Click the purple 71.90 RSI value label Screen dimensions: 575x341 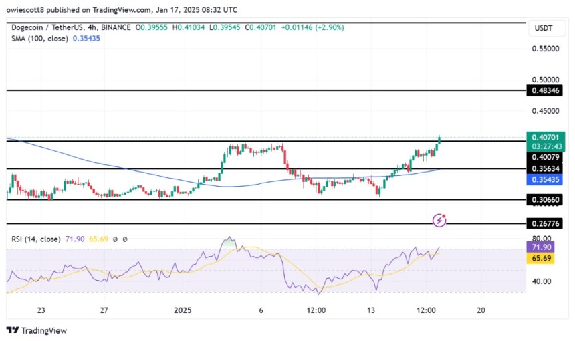541,247
